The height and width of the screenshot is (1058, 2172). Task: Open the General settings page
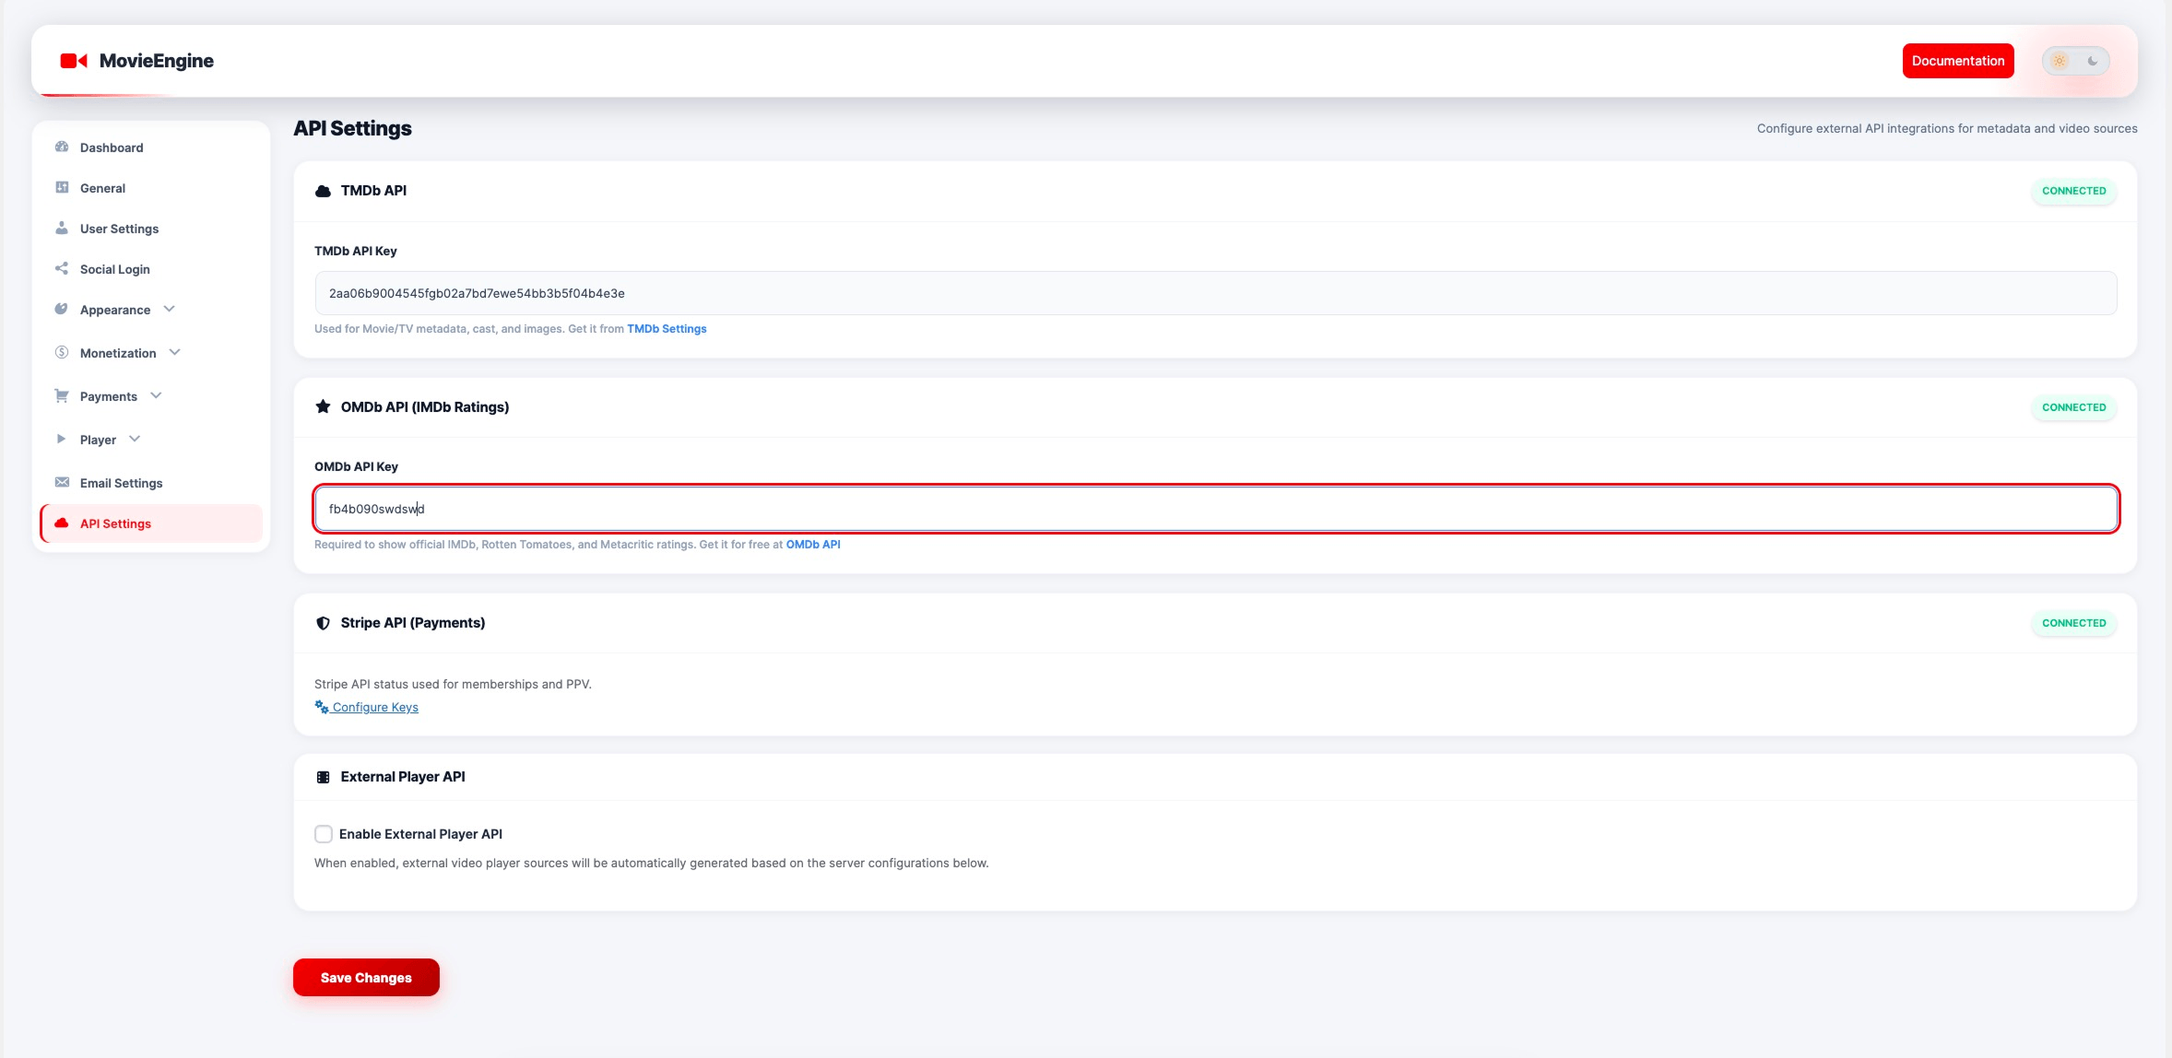[x=102, y=187]
